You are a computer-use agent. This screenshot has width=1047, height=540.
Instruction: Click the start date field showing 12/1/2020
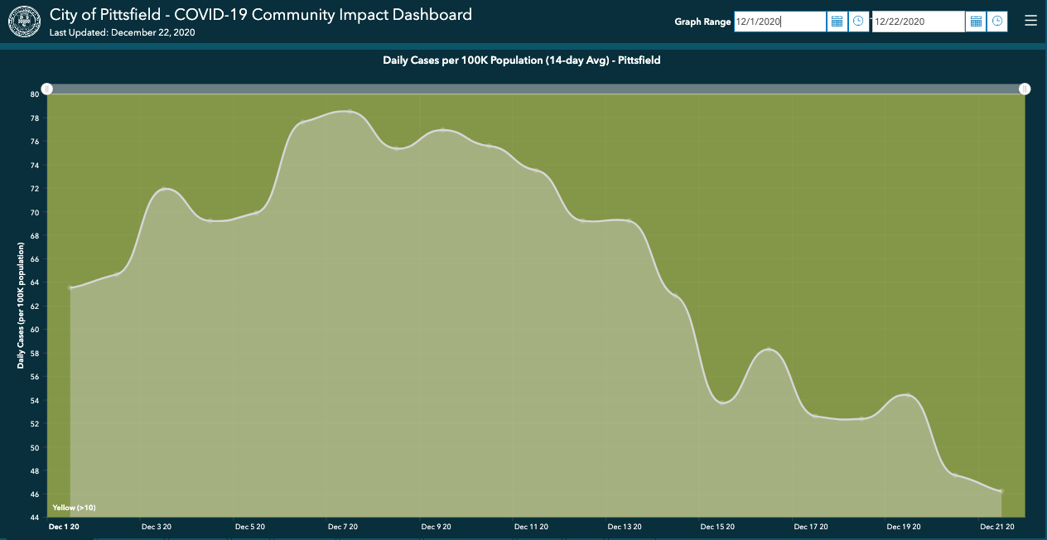[779, 22]
